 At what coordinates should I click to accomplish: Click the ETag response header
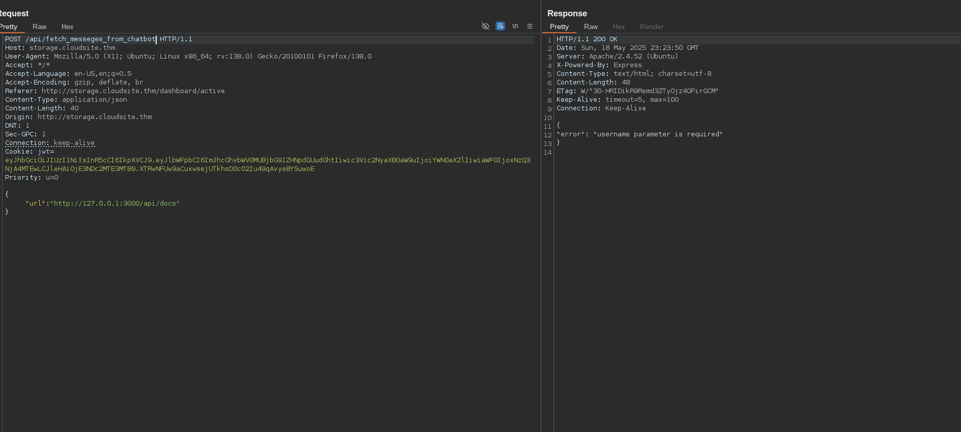pos(637,91)
